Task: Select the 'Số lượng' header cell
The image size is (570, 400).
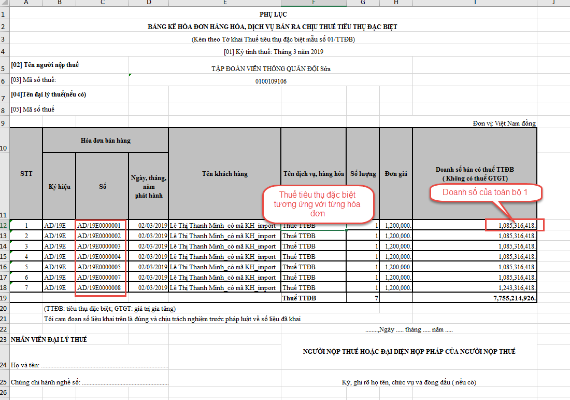Action: (363, 174)
